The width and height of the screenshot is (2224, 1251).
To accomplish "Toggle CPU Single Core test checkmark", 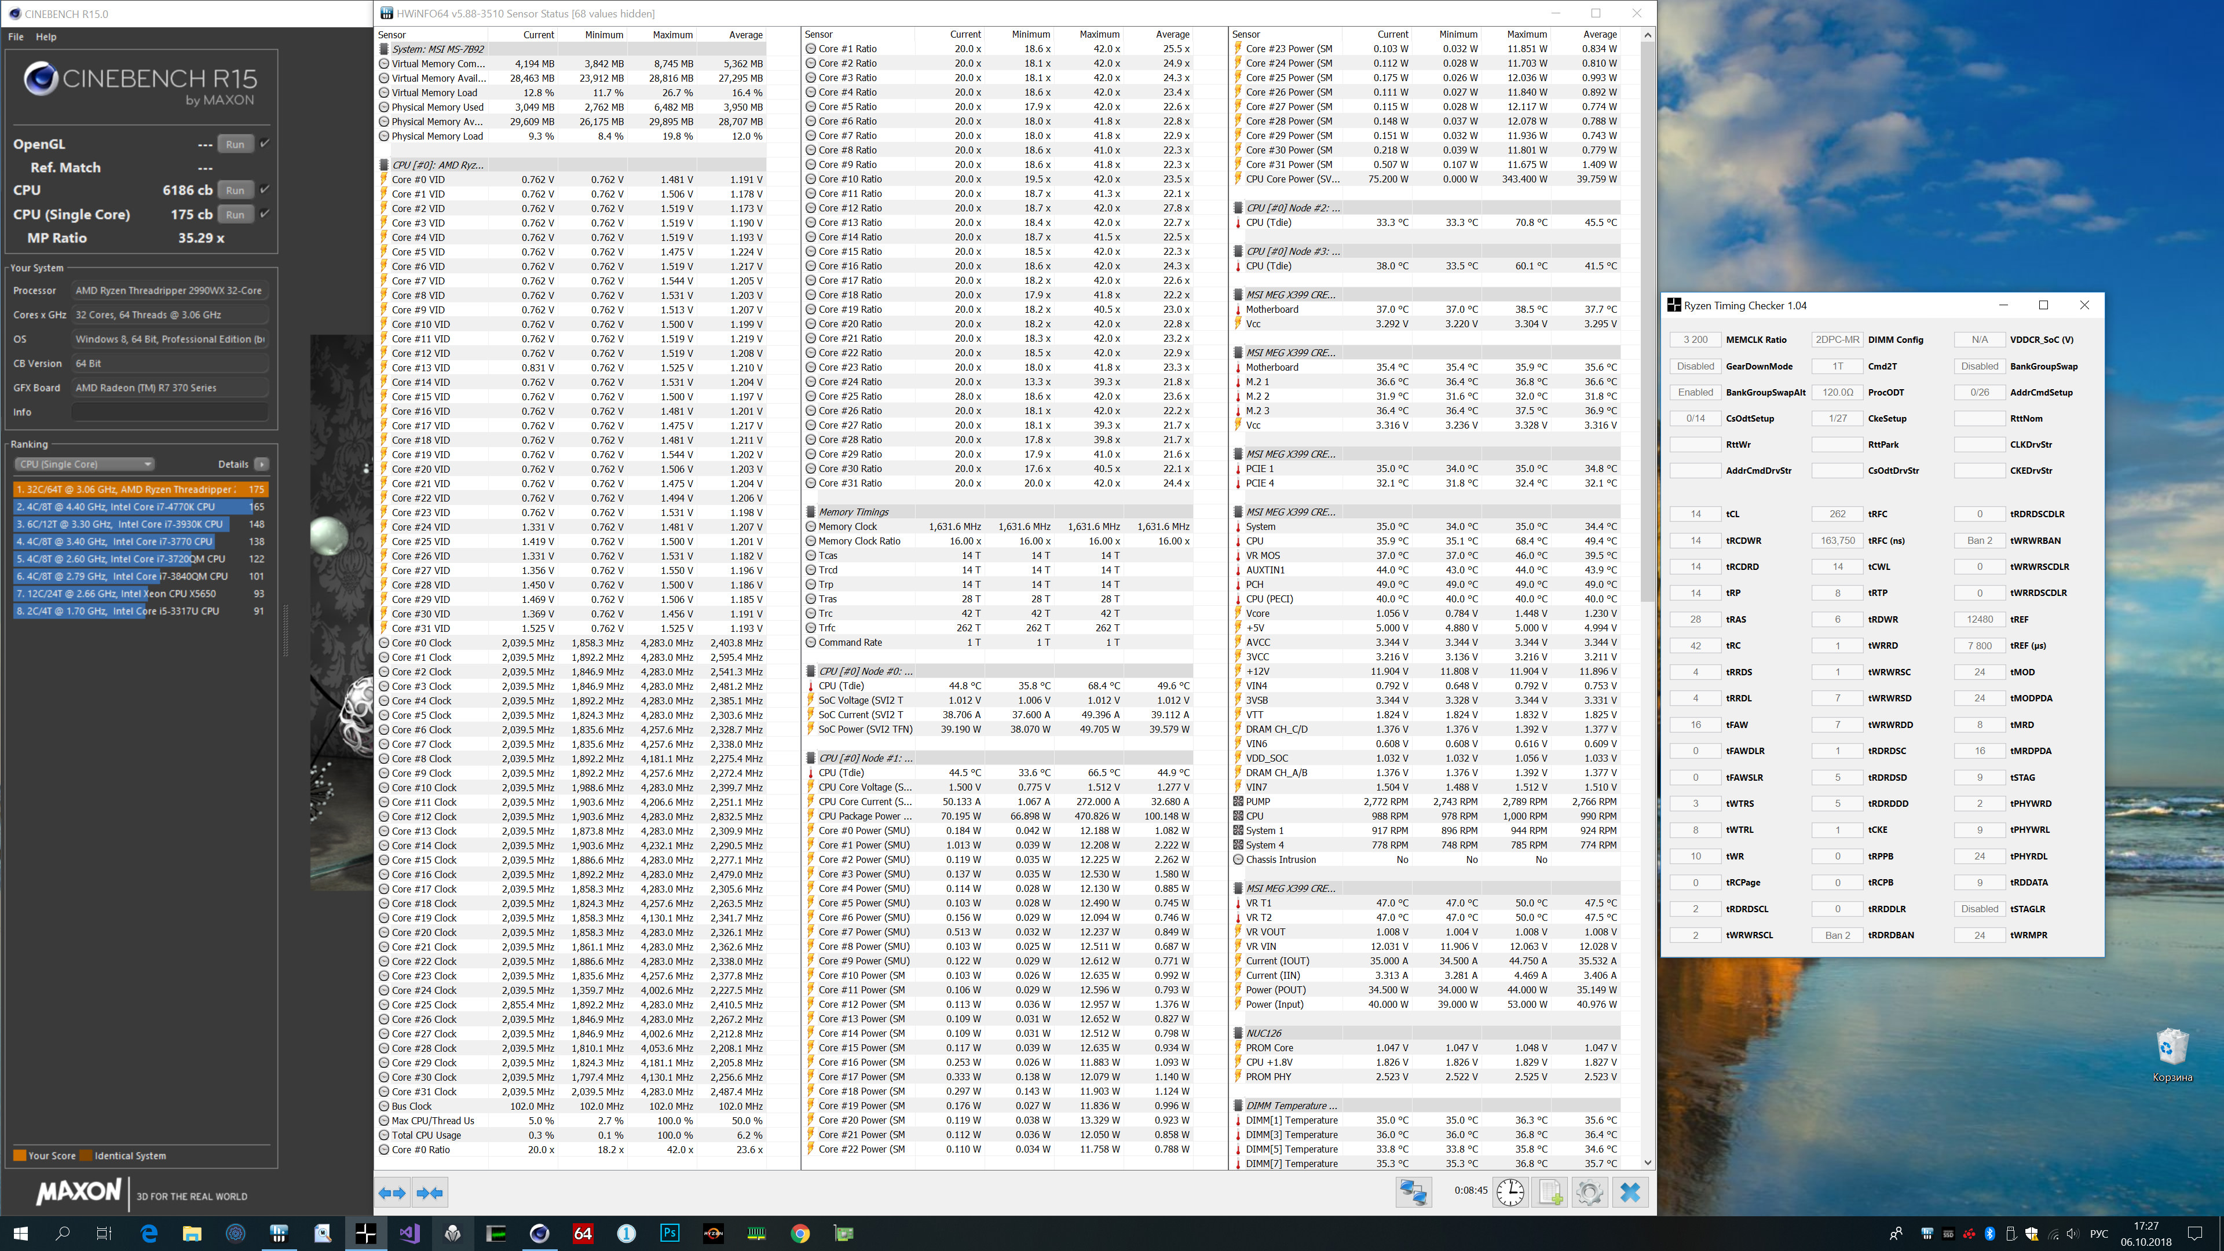I will tap(265, 213).
